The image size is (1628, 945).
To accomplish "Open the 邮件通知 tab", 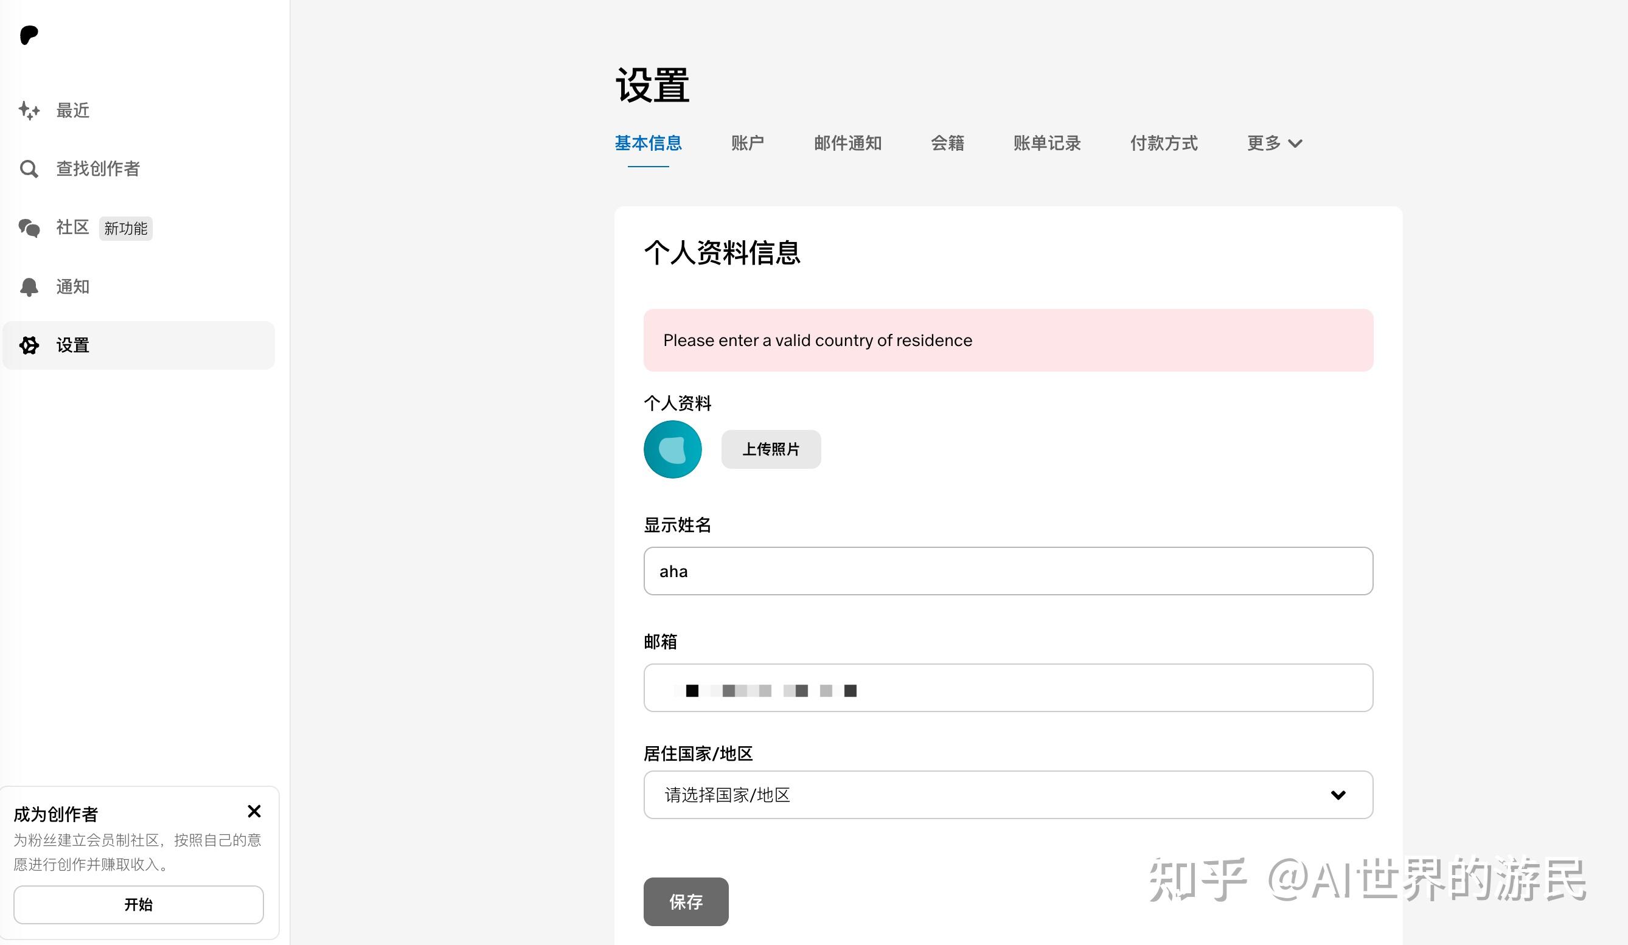I will pos(847,144).
